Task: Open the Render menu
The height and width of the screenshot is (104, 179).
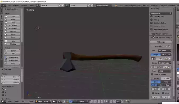Action: pyautogui.click(x=16, y=6)
